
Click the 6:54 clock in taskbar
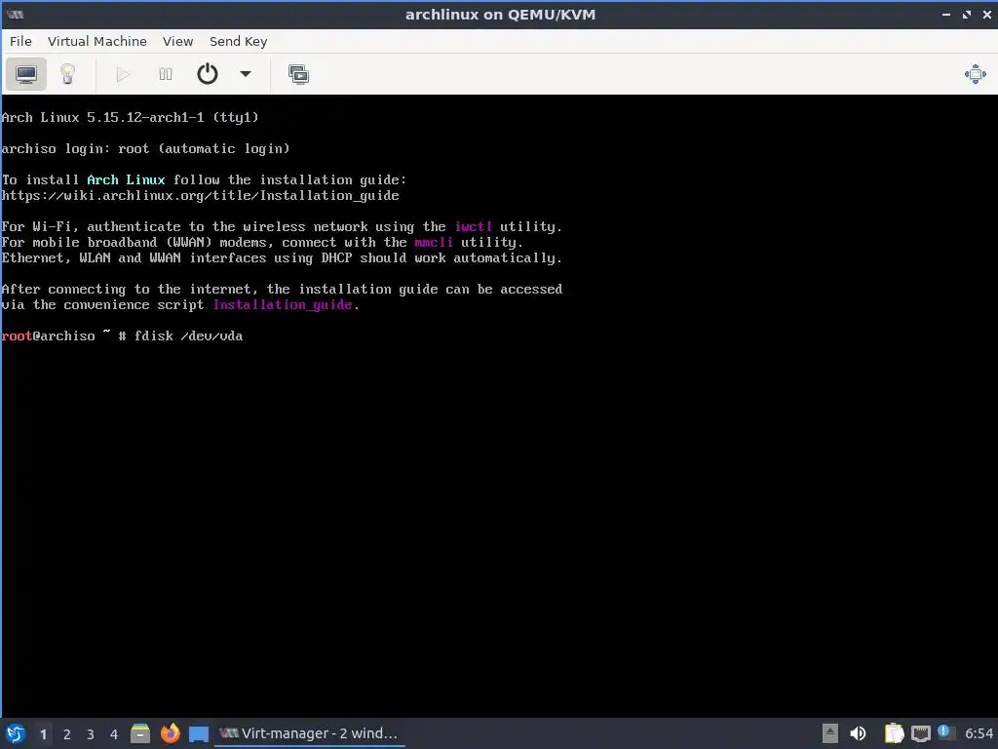(979, 733)
